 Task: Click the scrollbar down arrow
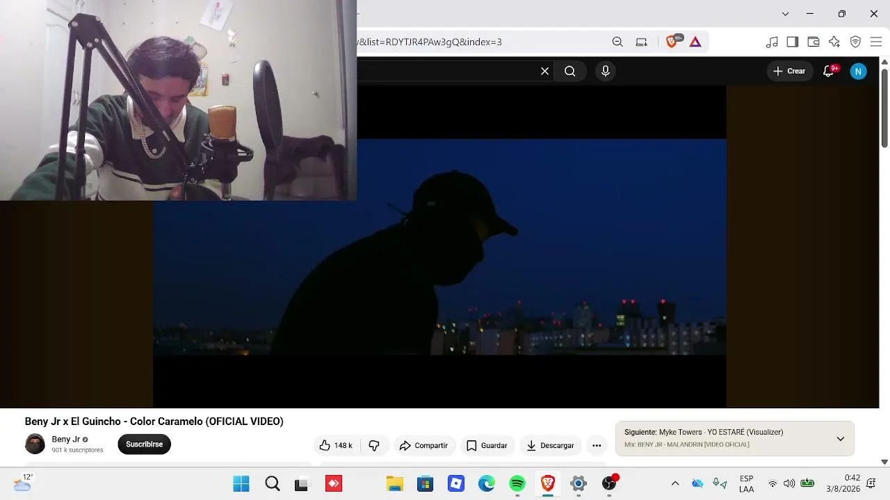(884, 462)
